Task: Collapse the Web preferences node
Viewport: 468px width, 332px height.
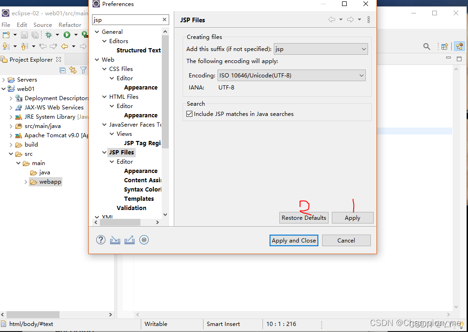Action: (x=97, y=59)
